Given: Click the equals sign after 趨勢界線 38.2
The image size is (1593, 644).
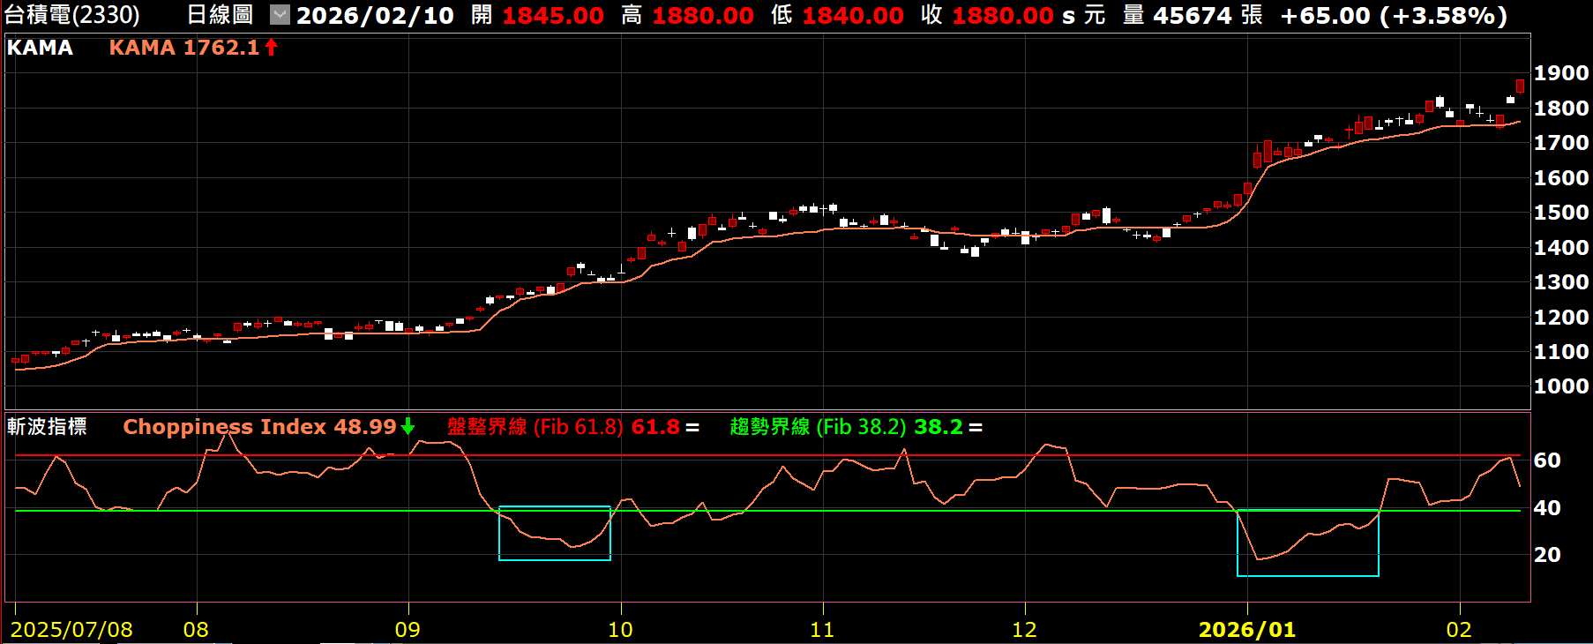Looking at the screenshot, I should pyautogui.click(x=975, y=427).
